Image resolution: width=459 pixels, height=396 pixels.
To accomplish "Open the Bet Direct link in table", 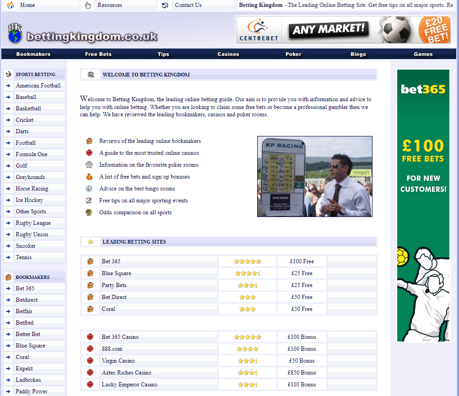I will [x=114, y=297].
